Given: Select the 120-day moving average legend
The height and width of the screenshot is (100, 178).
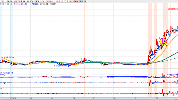Looking at the screenshot, I should tap(11, 4).
